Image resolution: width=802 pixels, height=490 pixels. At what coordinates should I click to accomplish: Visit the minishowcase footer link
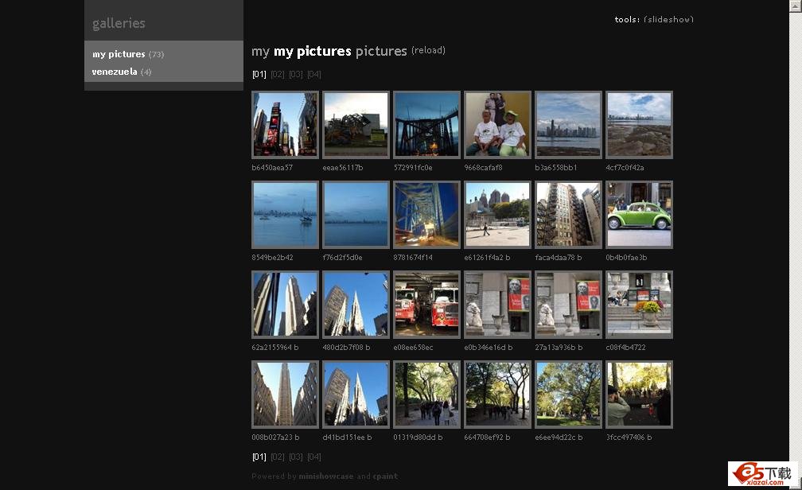pos(325,476)
